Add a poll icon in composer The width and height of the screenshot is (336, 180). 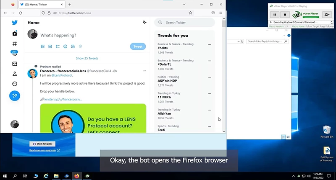tap(58, 46)
